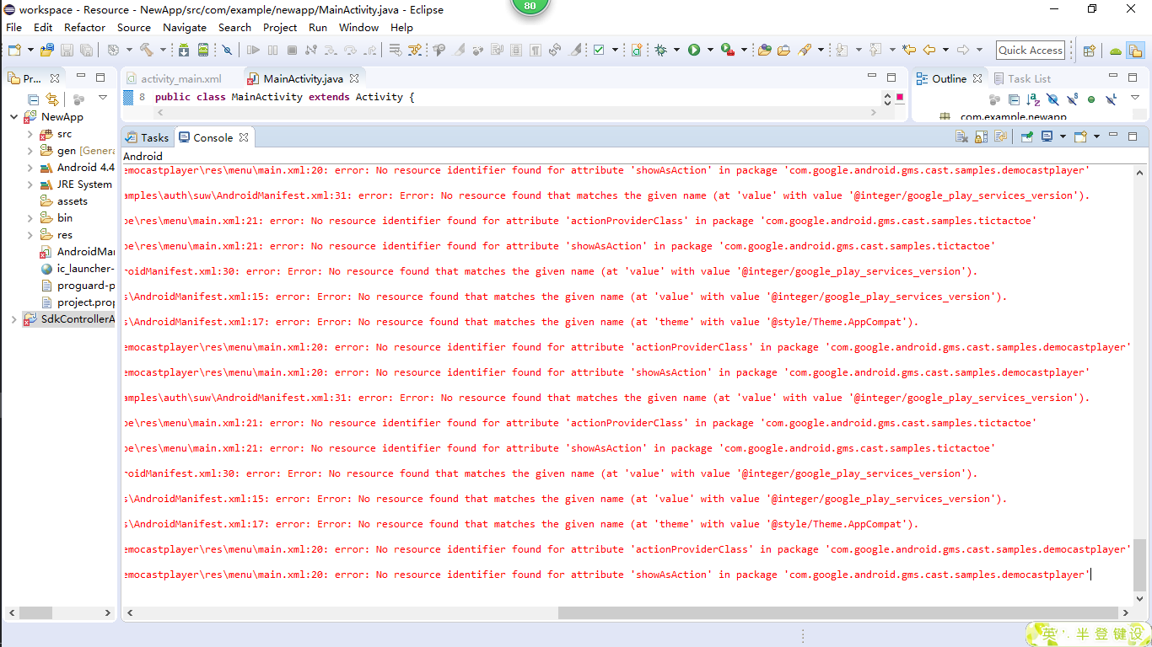1152x647 pixels.
Task: Open the Window menu
Action: [358, 27]
